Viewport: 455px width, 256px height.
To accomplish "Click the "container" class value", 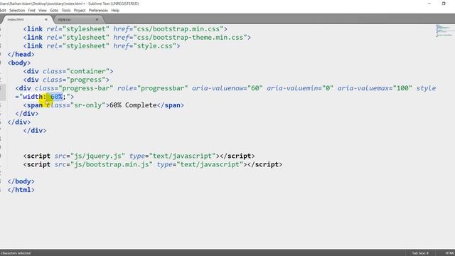I will pos(88,71).
